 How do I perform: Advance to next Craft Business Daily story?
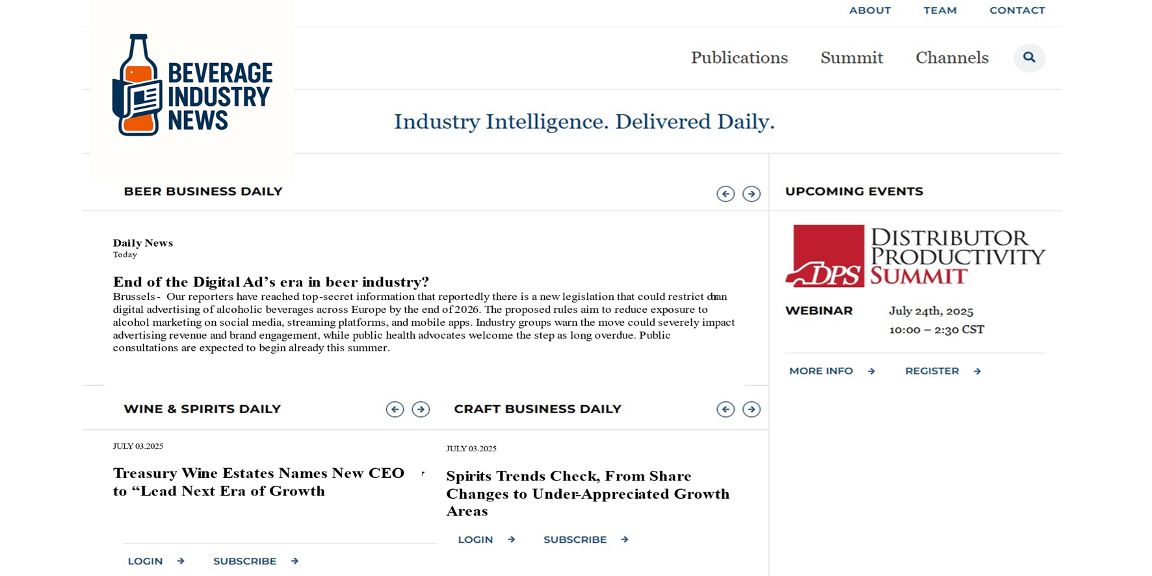tap(752, 410)
